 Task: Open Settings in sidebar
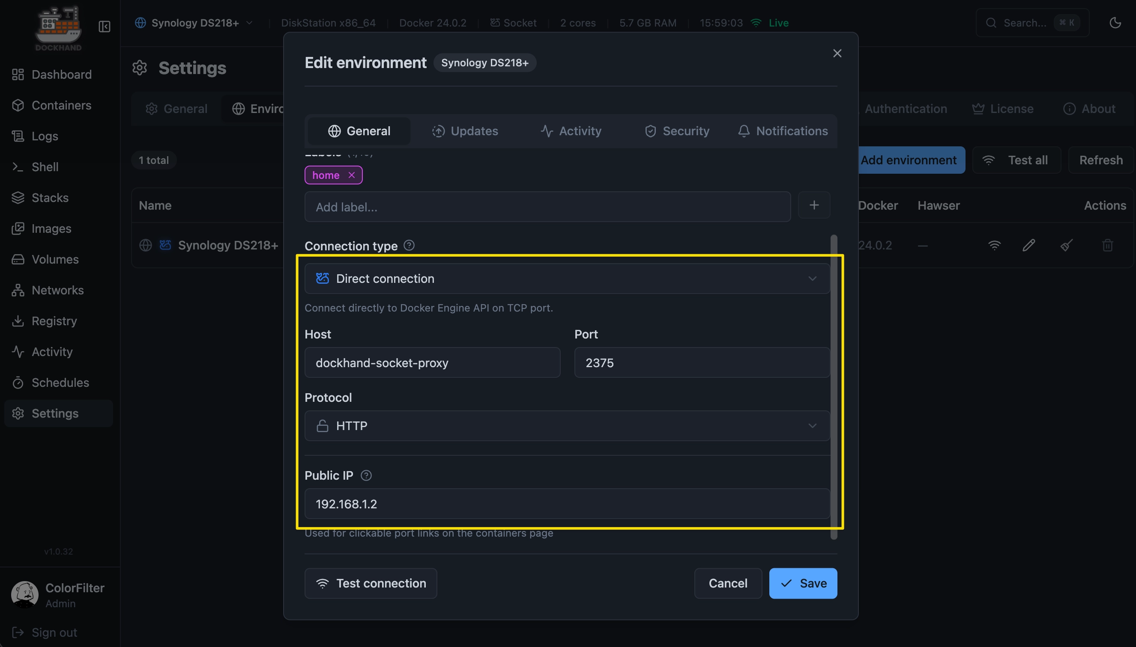pos(58,413)
